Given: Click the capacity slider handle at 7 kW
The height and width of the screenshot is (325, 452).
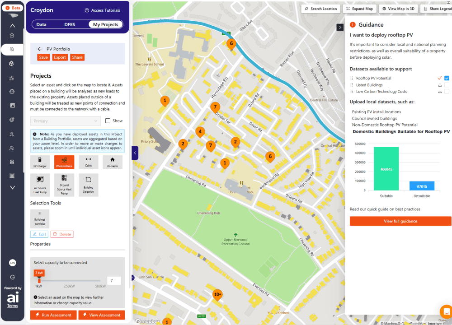Looking at the screenshot, I should pyautogui.click(x=39, y=281).
